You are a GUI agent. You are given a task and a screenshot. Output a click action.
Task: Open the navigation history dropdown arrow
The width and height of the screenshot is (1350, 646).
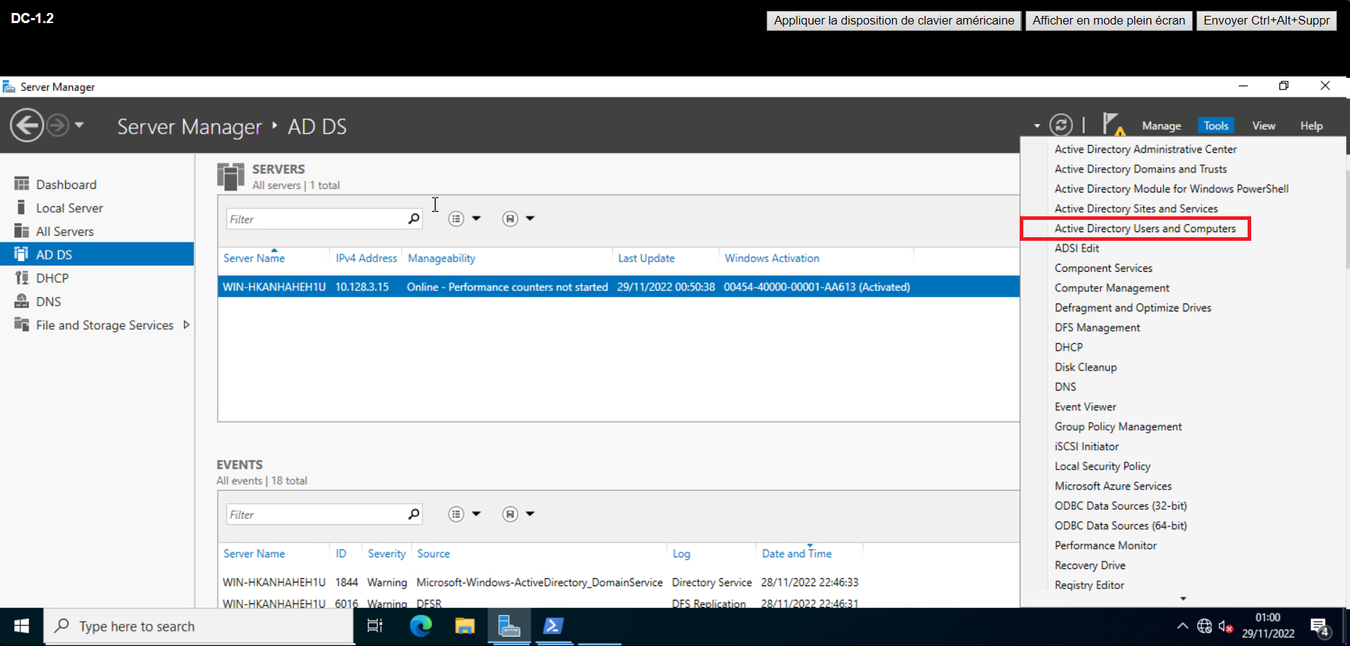[79, 125]
